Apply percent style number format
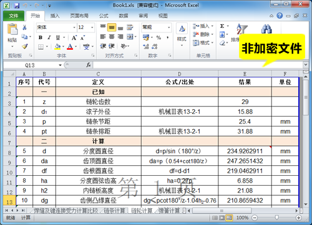 pyautogui.click(x=158, y=37)
